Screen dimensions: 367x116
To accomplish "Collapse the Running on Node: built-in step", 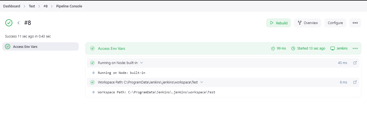I will pyautogui.click(x=141, y=63).
